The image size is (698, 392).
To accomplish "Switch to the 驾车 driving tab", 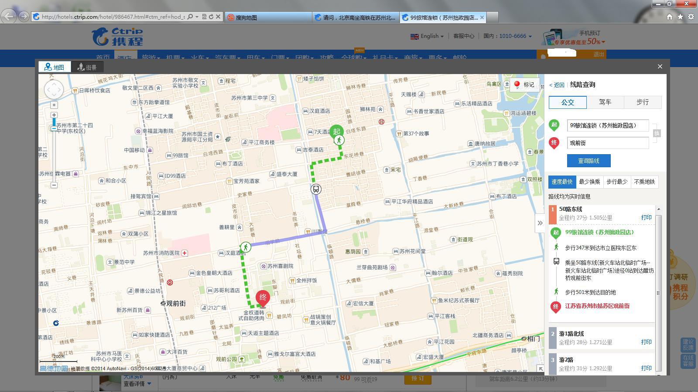I will click(x=605, y=102).
